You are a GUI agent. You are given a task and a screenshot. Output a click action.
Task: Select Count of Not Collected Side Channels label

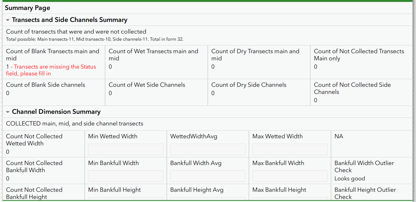[x=352, y=88]
